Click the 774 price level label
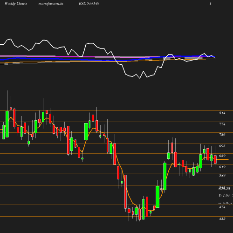 tap(222, 124)
